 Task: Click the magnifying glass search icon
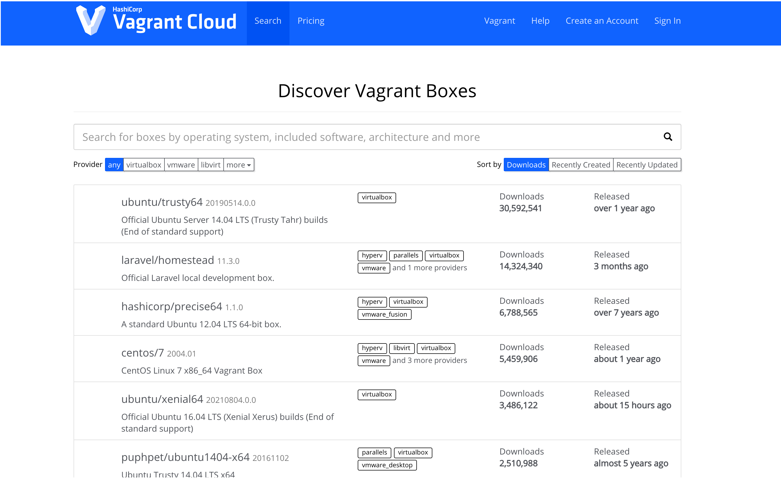coord(667,137)
